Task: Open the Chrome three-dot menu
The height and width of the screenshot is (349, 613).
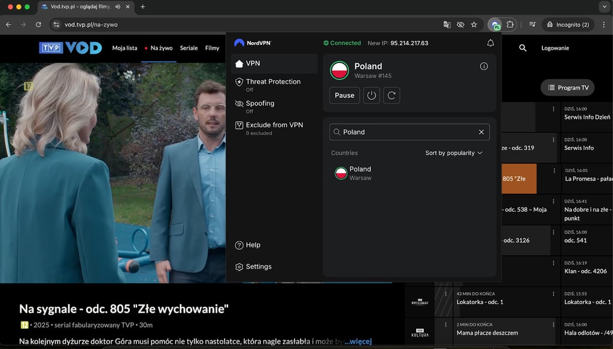Action: pyautogui.click(x=603, y=25)
